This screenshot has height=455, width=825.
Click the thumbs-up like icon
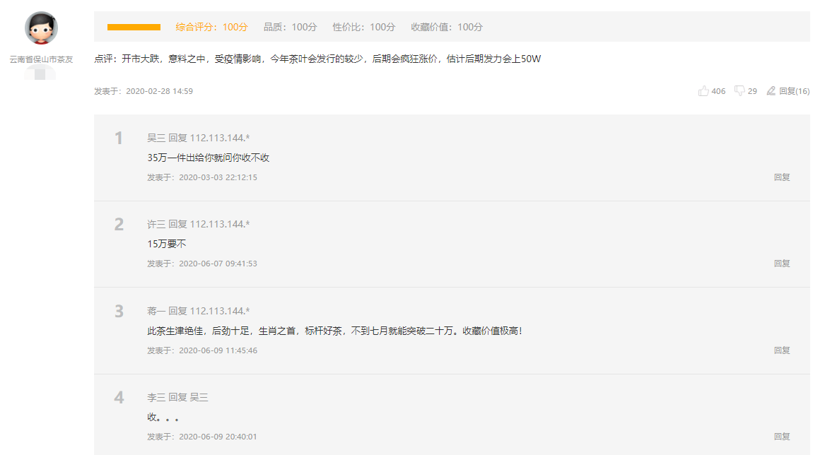pyautogui.click(x=703, y=91)
